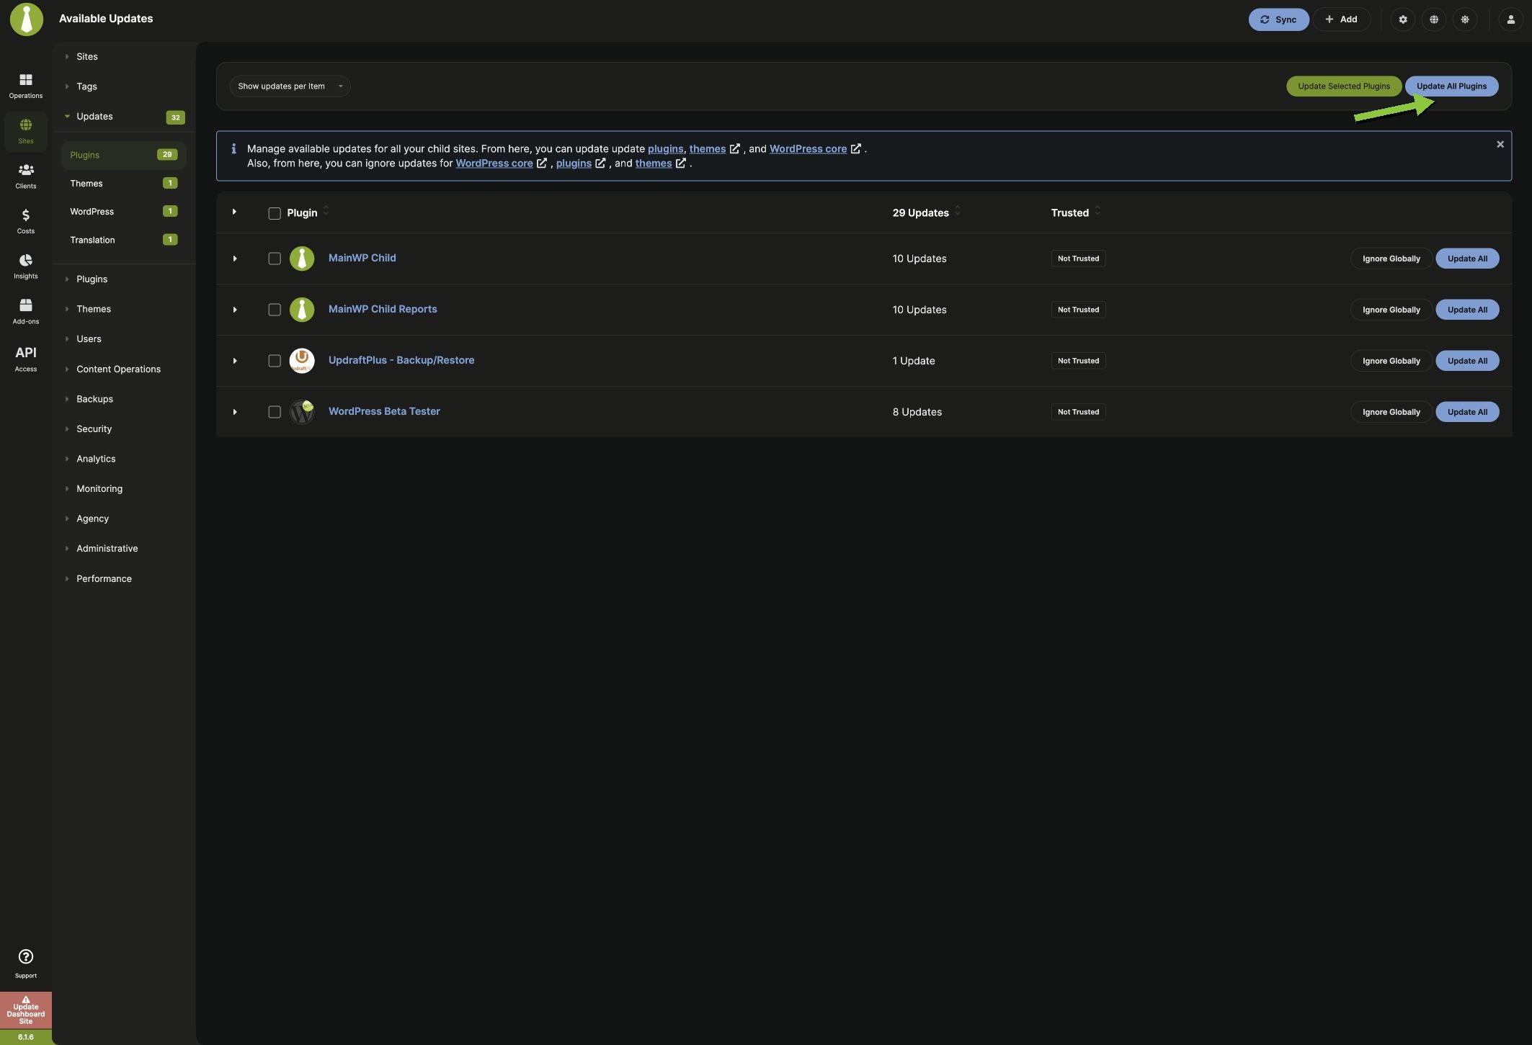Open the Security sidebar item
Viewport: 1532px width, 1045px height.
[x=94, y=429]
